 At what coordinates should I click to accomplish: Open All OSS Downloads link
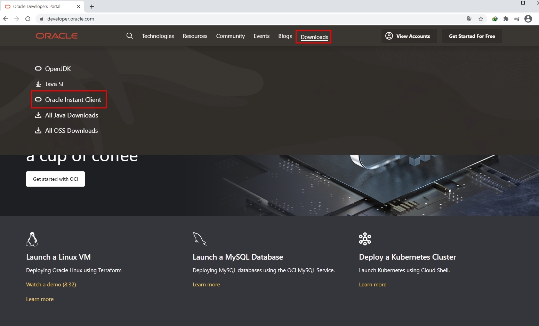pyautogui.click(x=67, y=131)
